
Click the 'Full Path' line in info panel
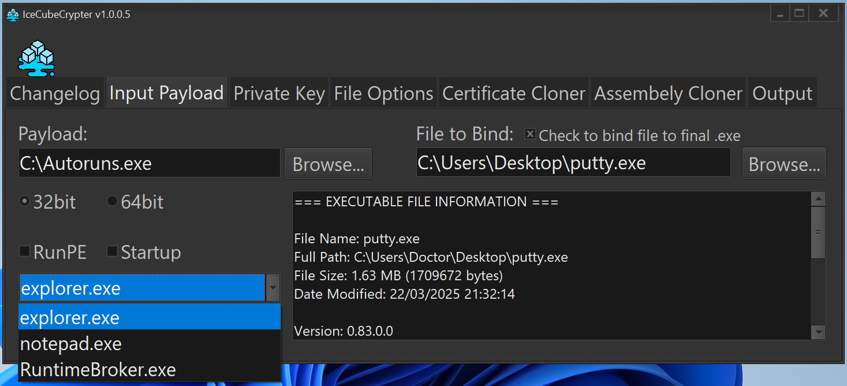431,257
